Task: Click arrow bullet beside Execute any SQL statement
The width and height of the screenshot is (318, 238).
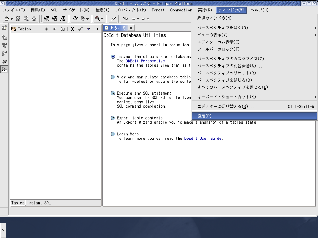Action: click(x=113, y=93)
